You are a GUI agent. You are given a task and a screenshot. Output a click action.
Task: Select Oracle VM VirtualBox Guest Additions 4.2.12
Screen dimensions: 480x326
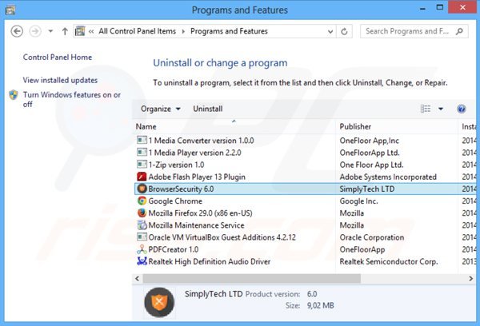222,237
